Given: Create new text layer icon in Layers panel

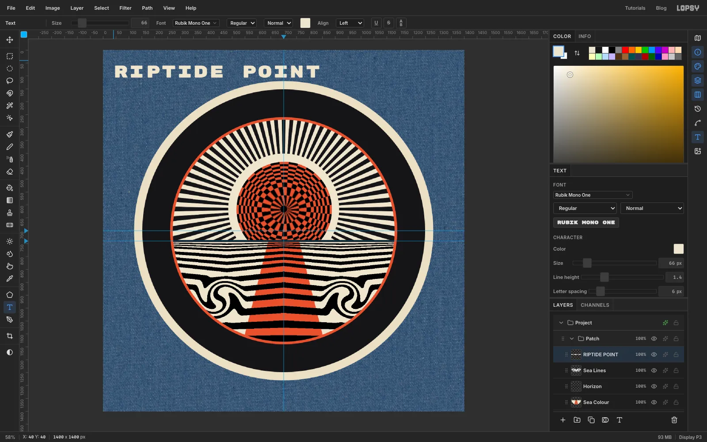Looking at the screenshot, I should (x=620, y=420).
